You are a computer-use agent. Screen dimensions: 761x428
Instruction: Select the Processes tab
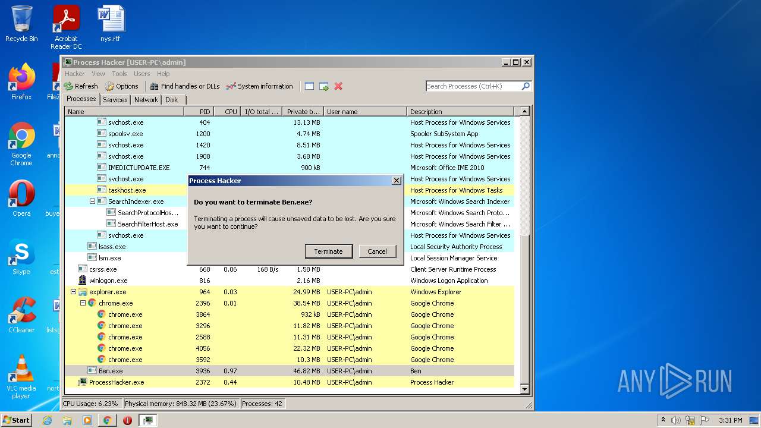point(81,99)
